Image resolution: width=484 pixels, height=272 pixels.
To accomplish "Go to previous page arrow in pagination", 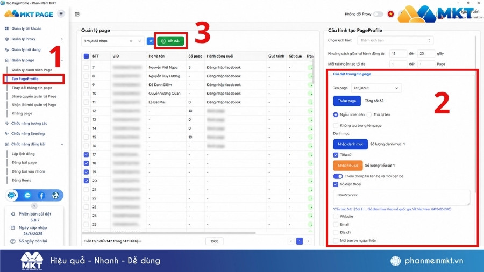I will pos(291,241).
